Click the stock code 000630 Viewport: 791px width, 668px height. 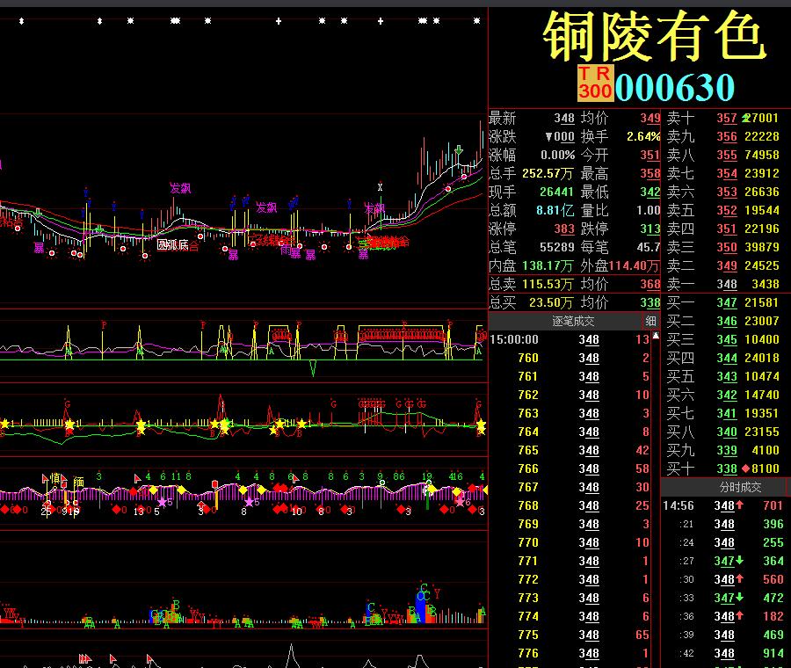click(x=674, y=87)
